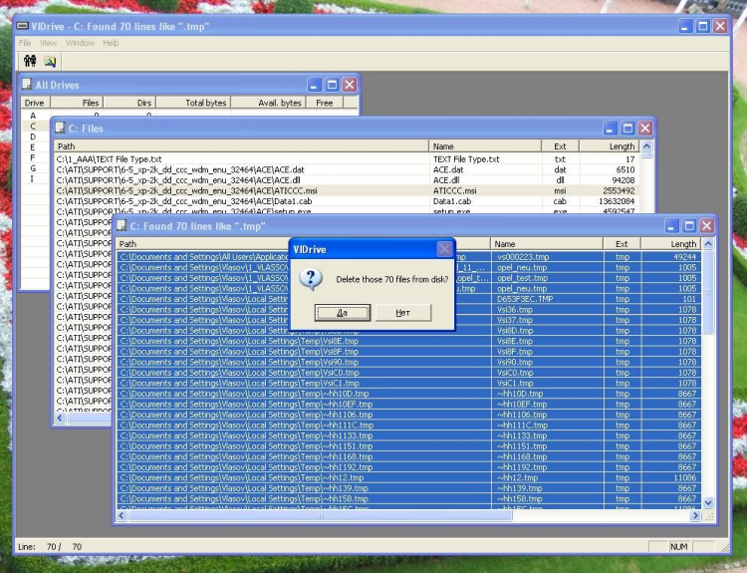Click scroll up arrow in C: Files window
The image size is (747, 573).
(646, 145)
